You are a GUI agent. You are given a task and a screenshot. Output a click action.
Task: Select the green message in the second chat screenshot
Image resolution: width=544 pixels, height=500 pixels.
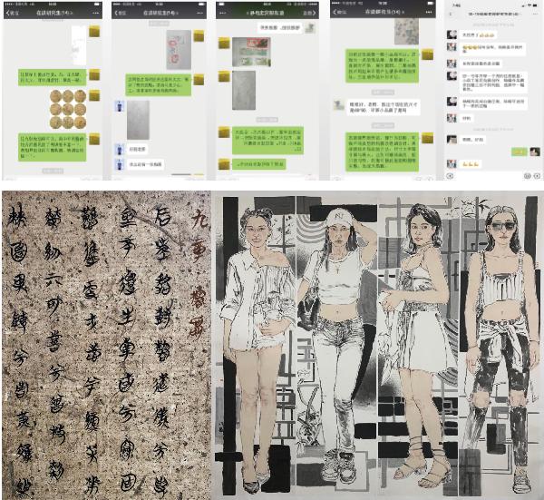[x=158, y=84]
